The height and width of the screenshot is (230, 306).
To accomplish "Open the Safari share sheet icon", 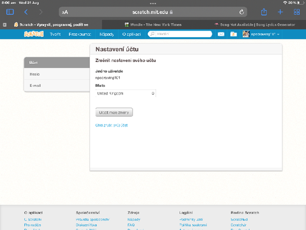I will click(264, 11).
